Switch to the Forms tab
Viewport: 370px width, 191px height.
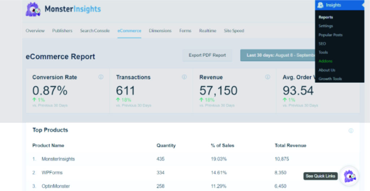coord(185,31)
